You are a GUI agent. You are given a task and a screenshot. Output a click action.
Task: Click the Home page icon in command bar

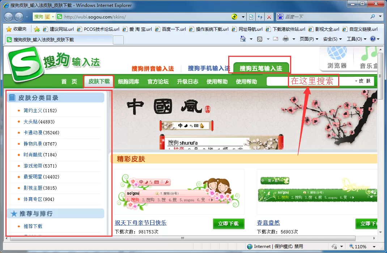coord(243,39)
